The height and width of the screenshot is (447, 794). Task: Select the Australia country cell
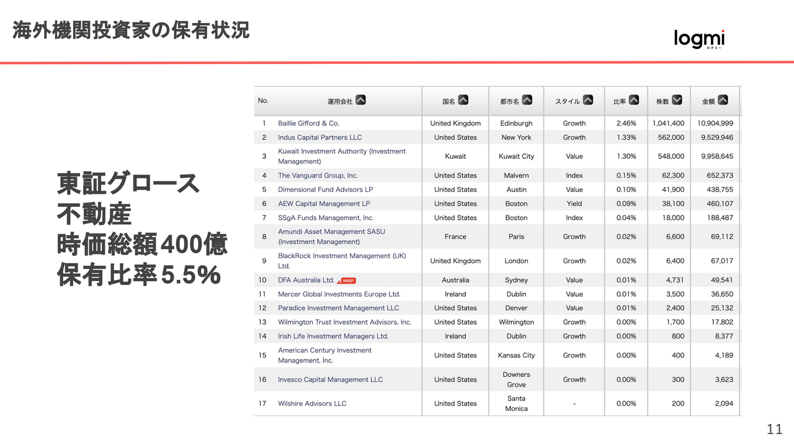point(455,280)
